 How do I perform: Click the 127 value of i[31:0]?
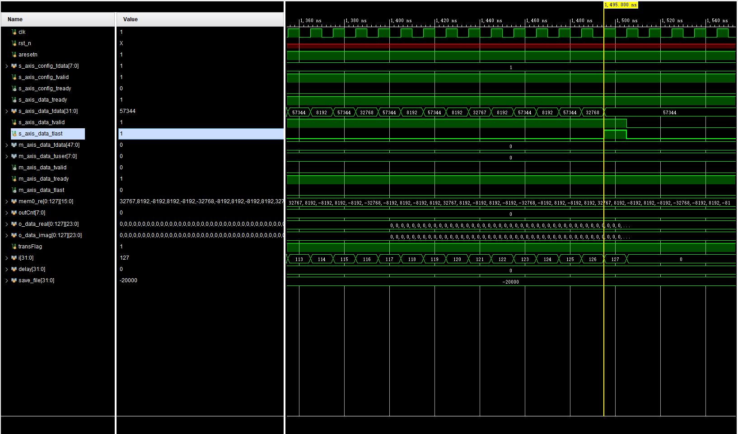coord(125,258)
